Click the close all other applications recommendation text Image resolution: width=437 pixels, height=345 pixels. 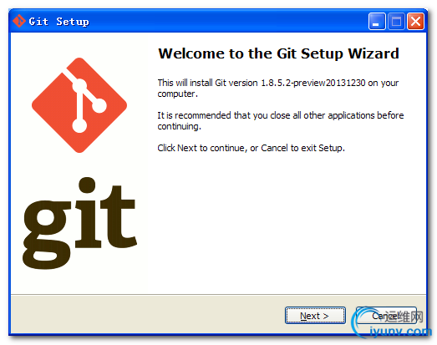tap(281, 120)
